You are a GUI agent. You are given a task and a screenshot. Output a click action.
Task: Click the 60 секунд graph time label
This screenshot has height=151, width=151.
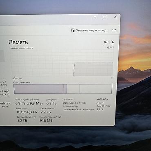pos(17,78)
